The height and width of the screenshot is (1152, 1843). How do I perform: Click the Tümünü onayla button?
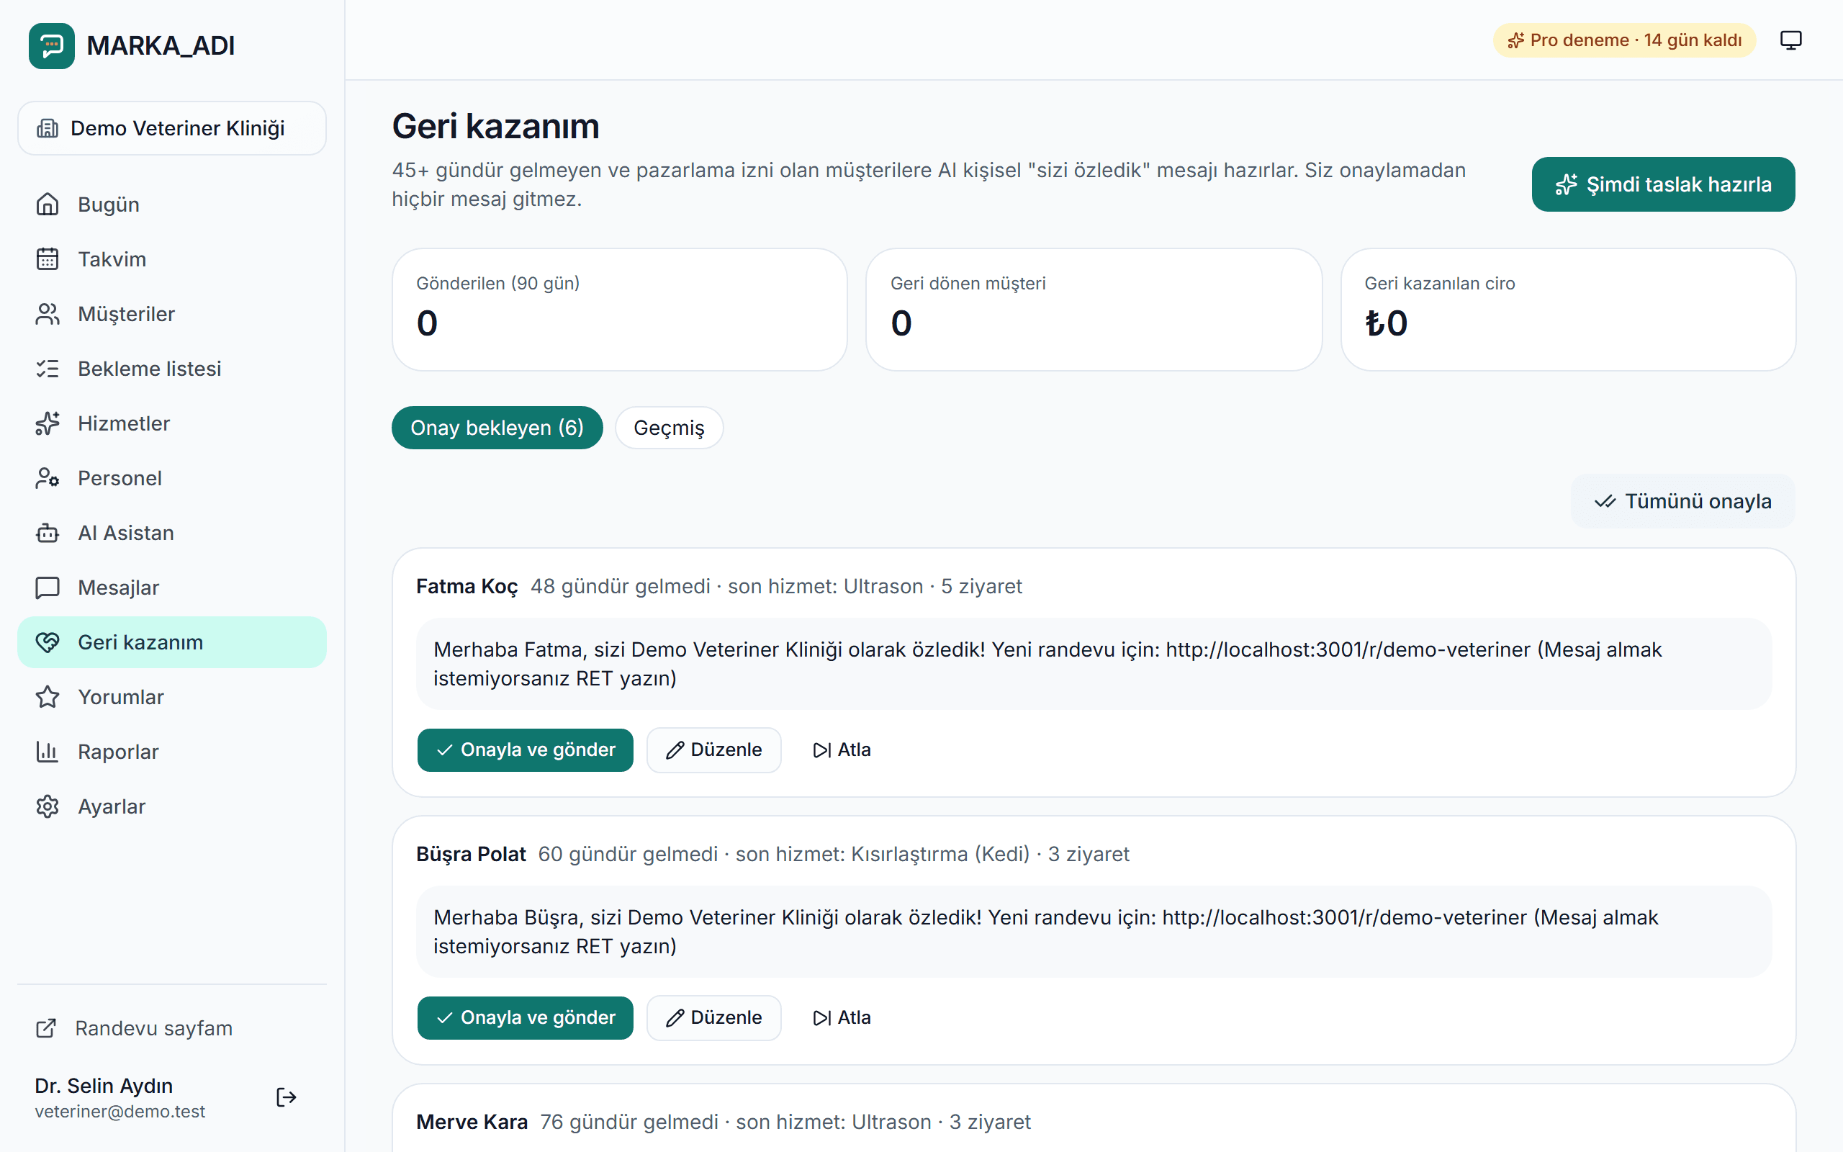coord(1682,501)
